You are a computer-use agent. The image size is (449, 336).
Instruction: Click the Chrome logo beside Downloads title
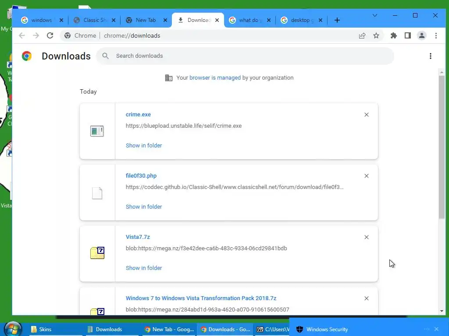[27, 56]
